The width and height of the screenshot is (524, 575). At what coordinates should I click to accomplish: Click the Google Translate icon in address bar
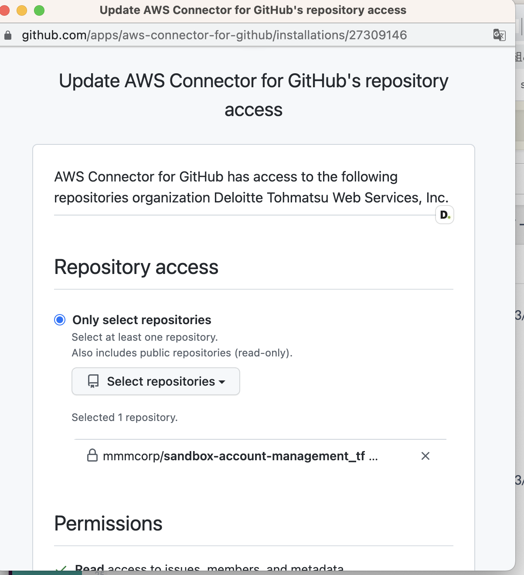499,35
